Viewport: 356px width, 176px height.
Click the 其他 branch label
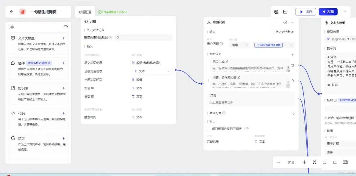[213, 95]
